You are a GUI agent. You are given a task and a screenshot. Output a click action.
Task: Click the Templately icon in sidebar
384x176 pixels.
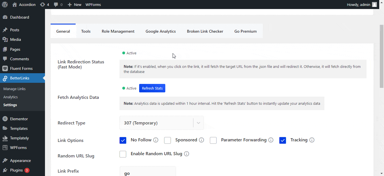pyautogui.click(x=5, y=138)
